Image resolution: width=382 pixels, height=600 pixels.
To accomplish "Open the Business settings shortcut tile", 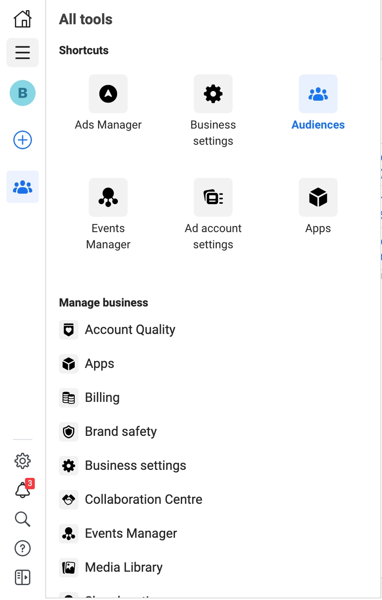I will [x=213, y=94].
